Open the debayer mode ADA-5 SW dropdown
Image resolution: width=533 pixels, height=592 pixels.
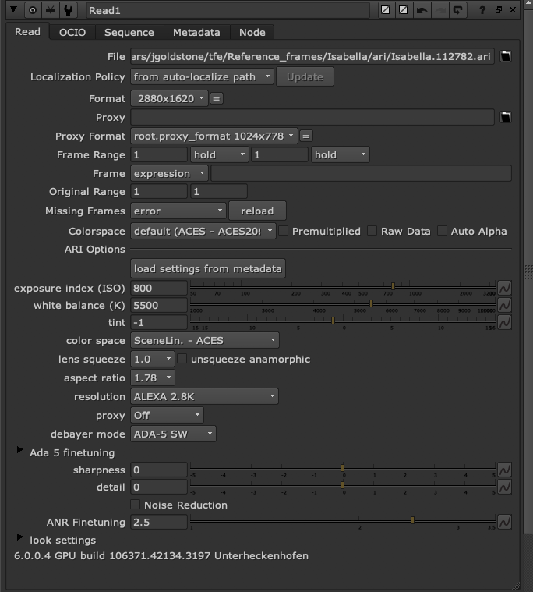173,434
